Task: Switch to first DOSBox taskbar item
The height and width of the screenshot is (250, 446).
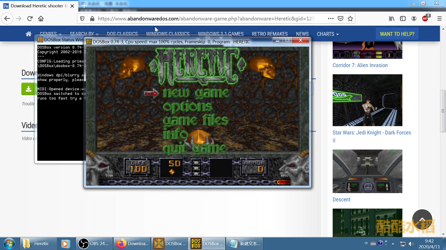Action: (170, 243)
